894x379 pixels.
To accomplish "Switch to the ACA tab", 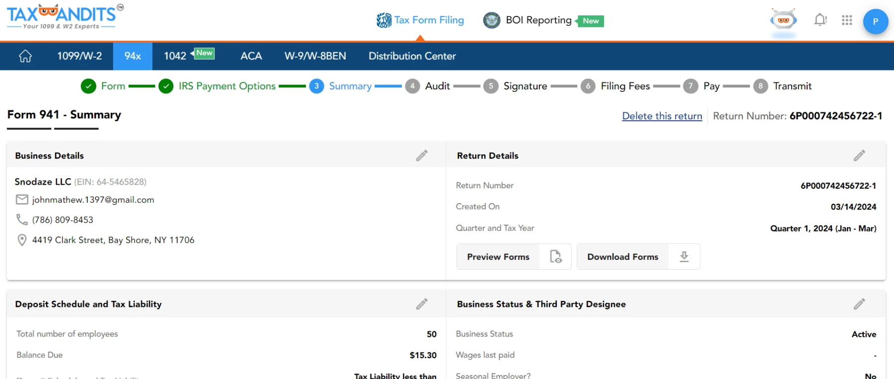I will [x=251, y=56].
